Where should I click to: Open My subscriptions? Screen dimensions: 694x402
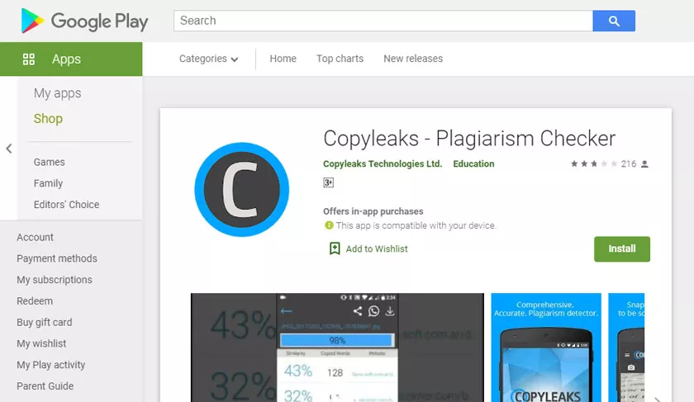pyautogui.click(x=55, y=280)
